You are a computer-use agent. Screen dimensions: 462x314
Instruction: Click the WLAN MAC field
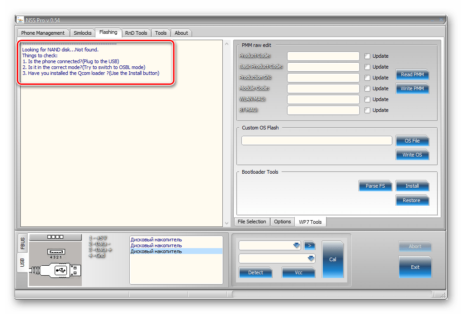323,99
